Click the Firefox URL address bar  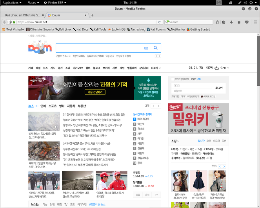pyautogui.click(x=86, y=22)
